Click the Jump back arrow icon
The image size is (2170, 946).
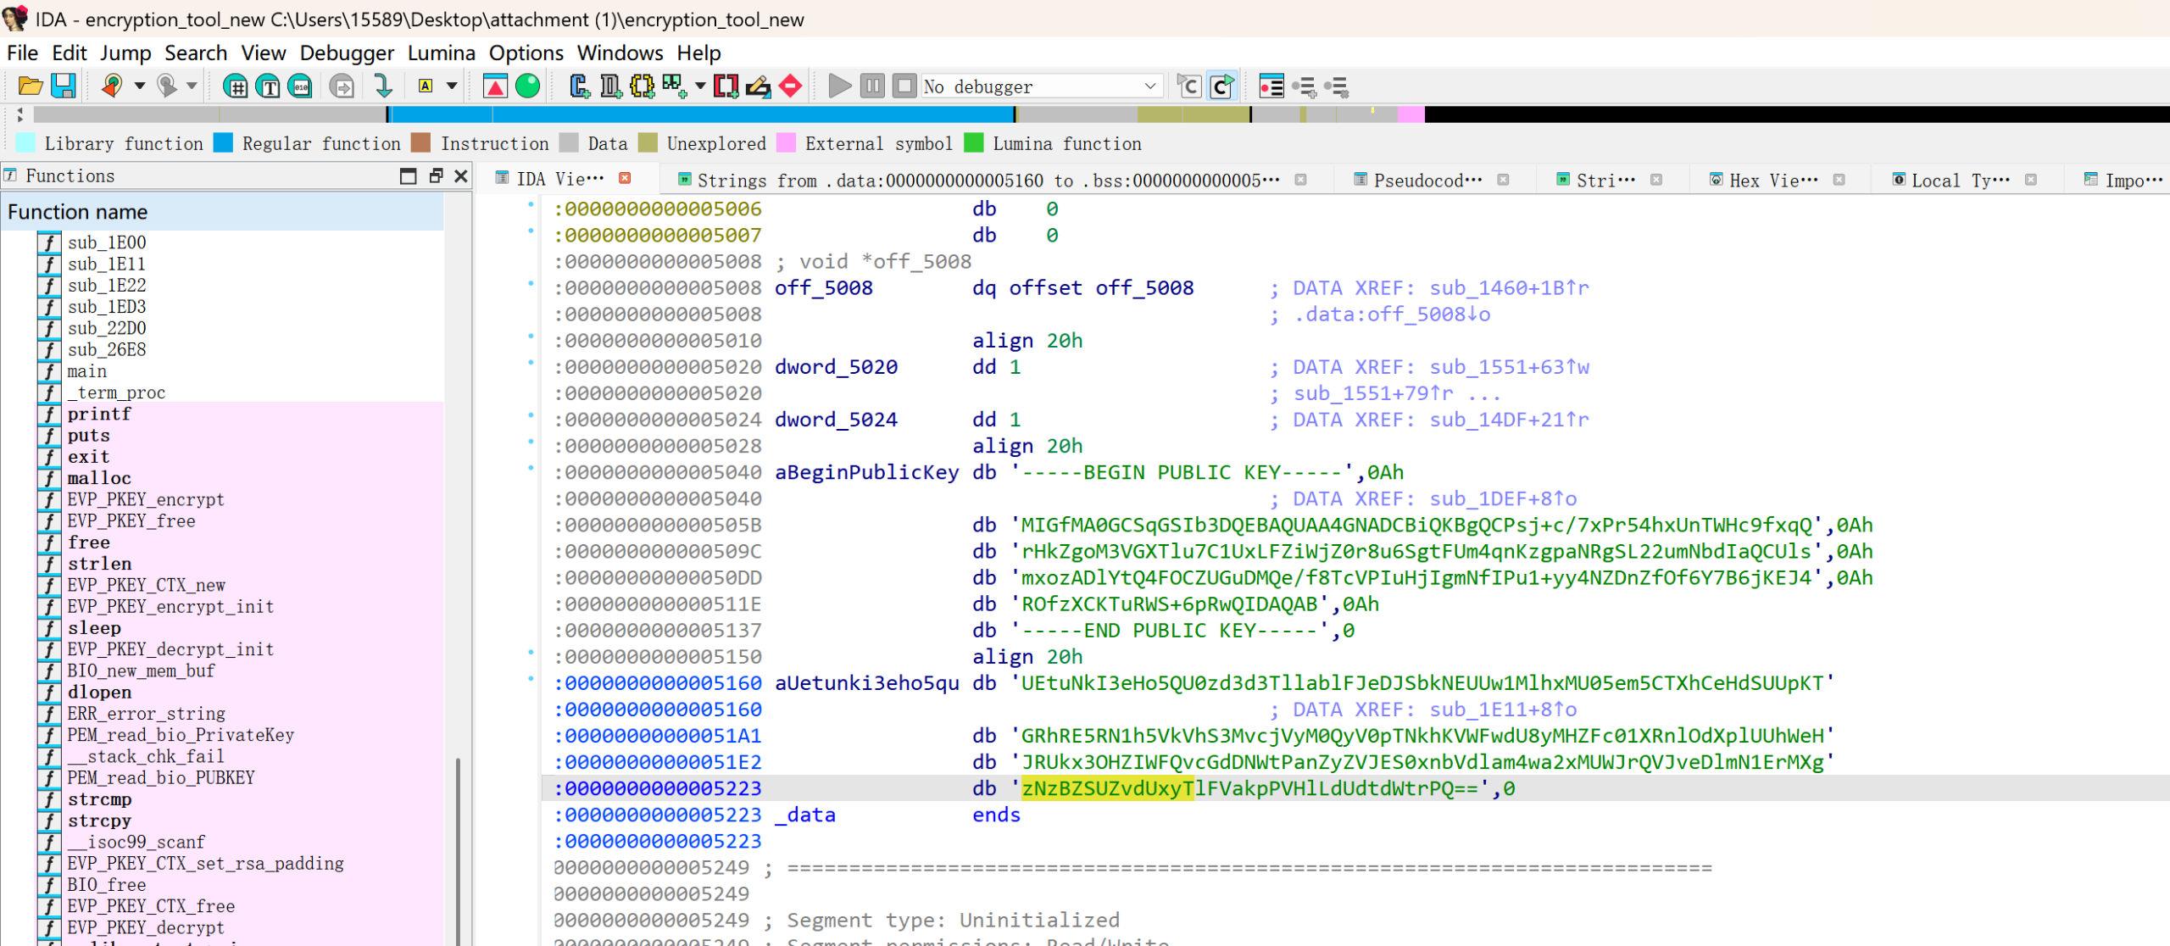111,86
